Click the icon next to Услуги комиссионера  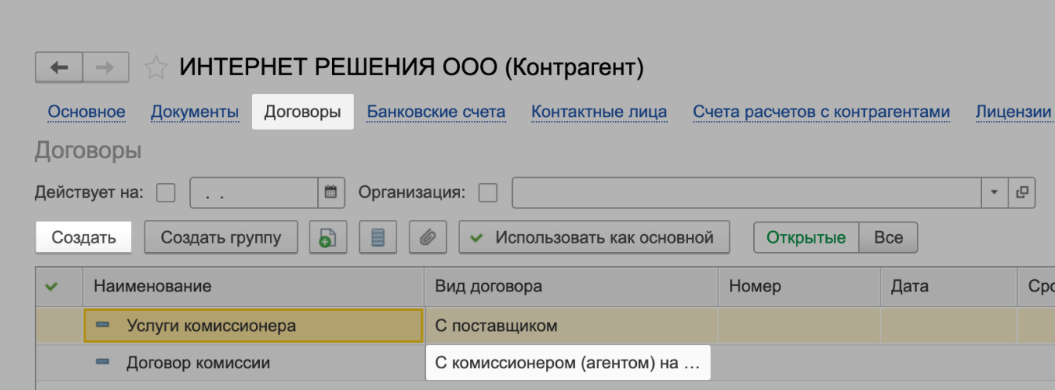(x=102, y=326)
